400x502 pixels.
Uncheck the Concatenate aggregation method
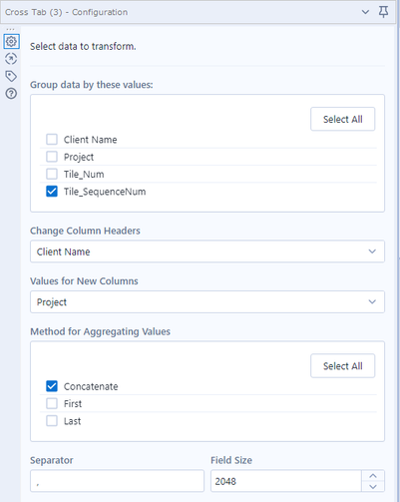[52, 386]
